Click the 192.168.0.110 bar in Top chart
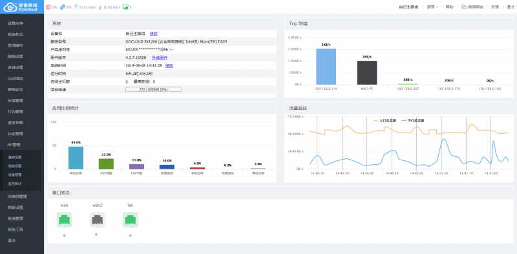The height and width of the screenshot is (254, 517). (x=326, y=67)
